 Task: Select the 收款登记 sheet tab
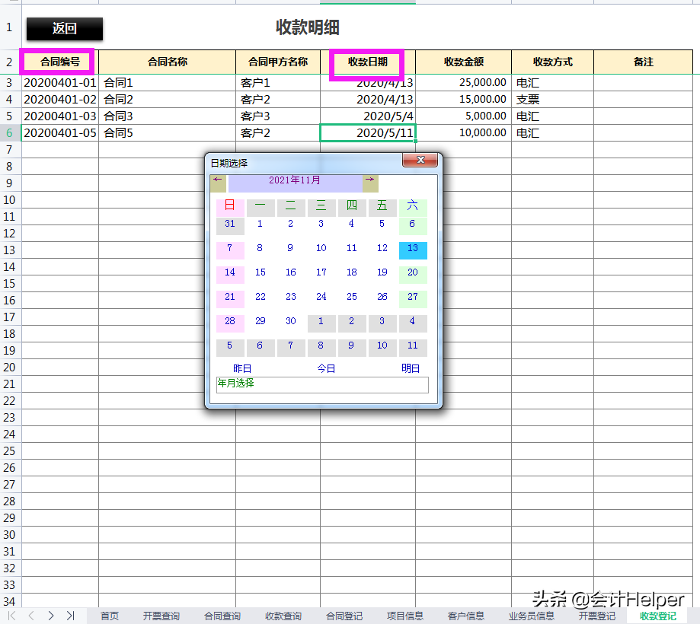click(658, 616)
